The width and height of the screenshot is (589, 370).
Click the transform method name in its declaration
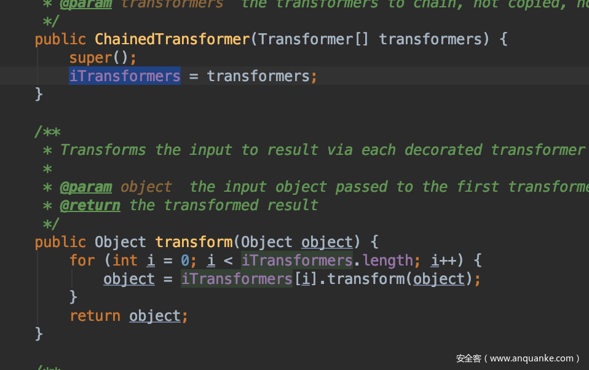click(x=194, y=242)
